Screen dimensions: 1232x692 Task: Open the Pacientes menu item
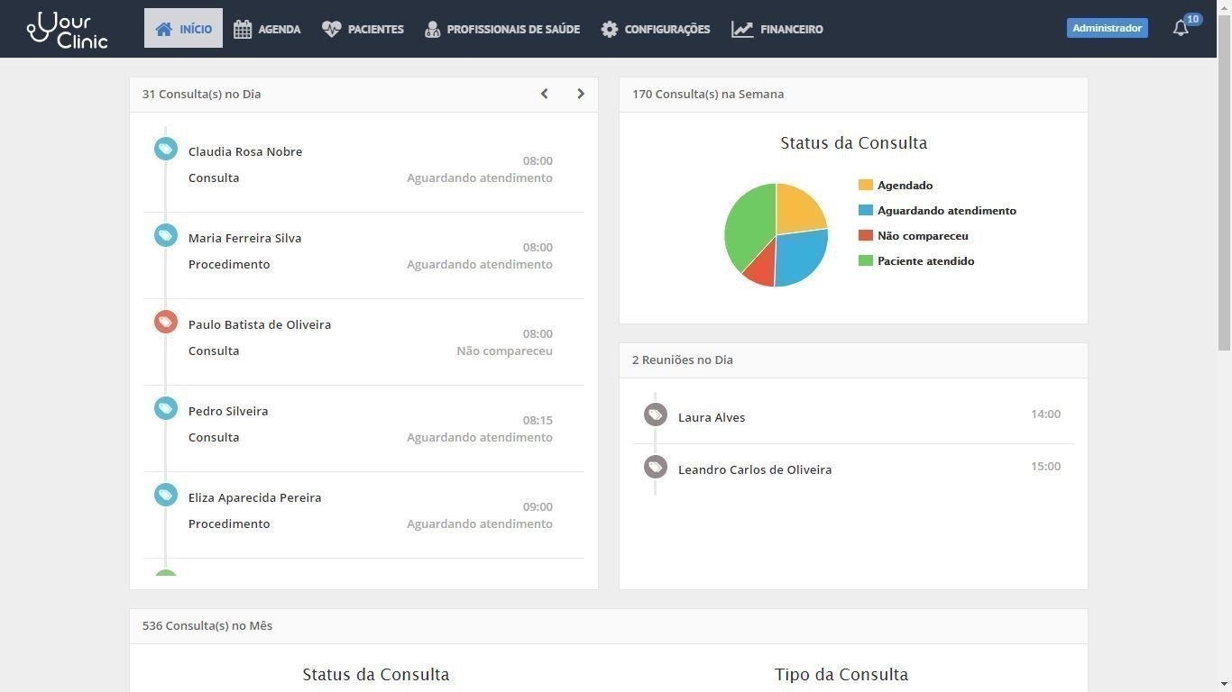click(x=363, y=29)
